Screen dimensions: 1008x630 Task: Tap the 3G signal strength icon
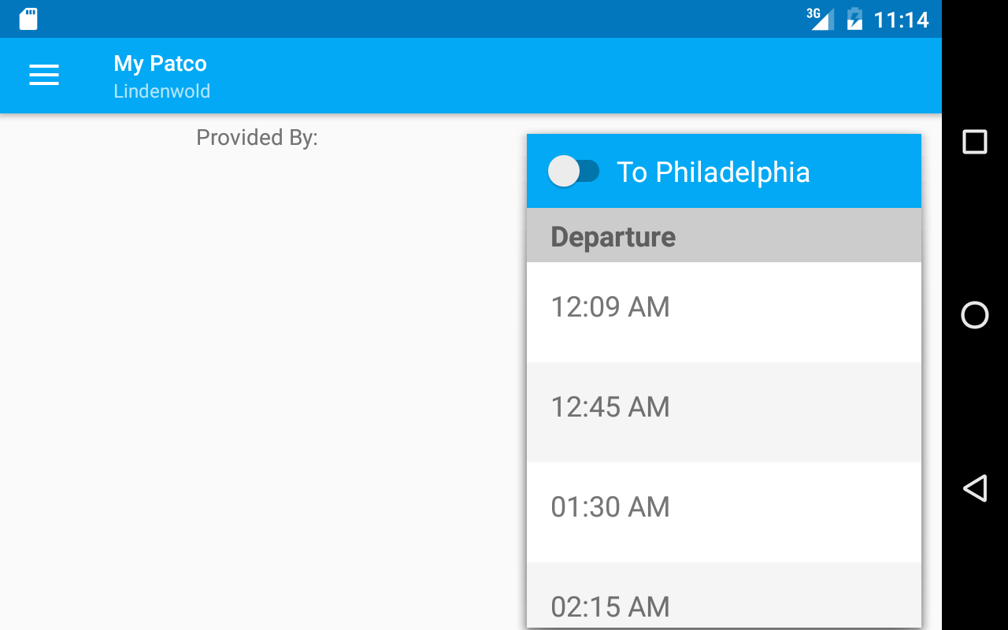(x=821, y=18)
